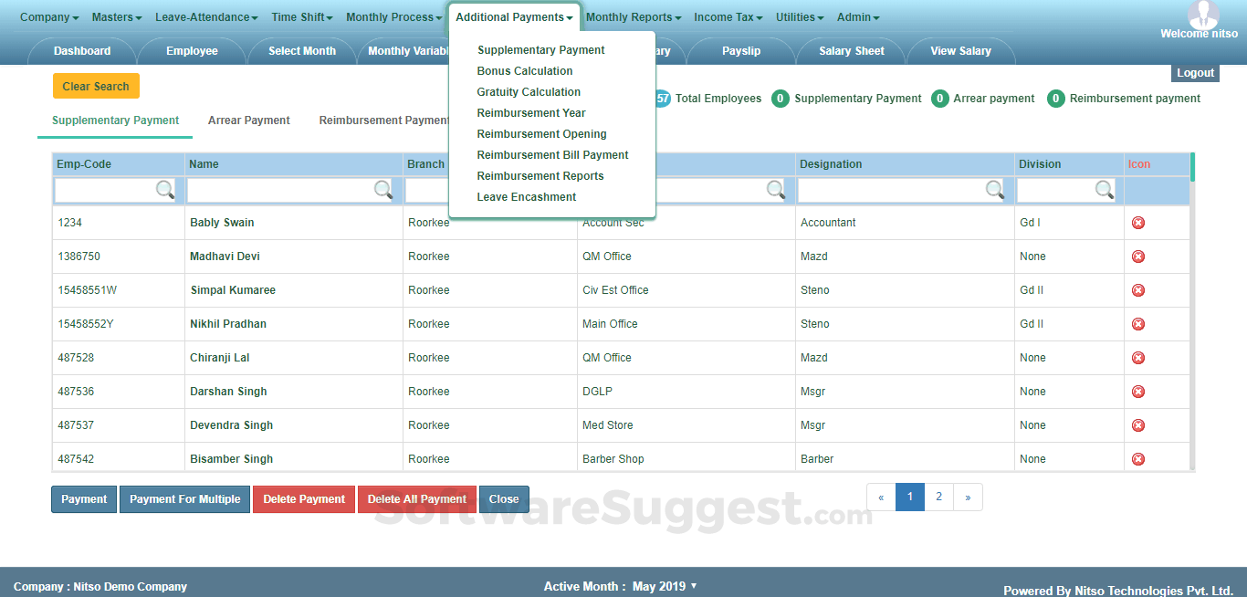Viewport: 1247px width, 597px height.
Task: Click the search magnifier in Emp-Code filter
Action: pos(165,190)
